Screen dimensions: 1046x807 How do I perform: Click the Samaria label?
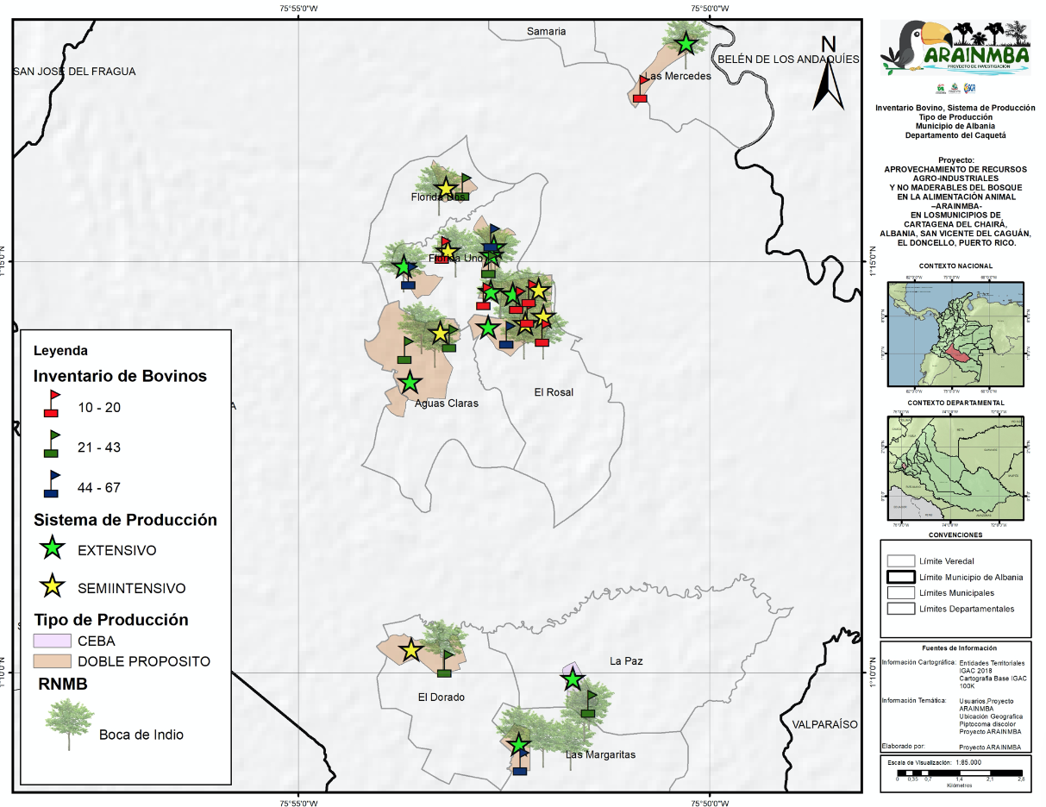547,31
